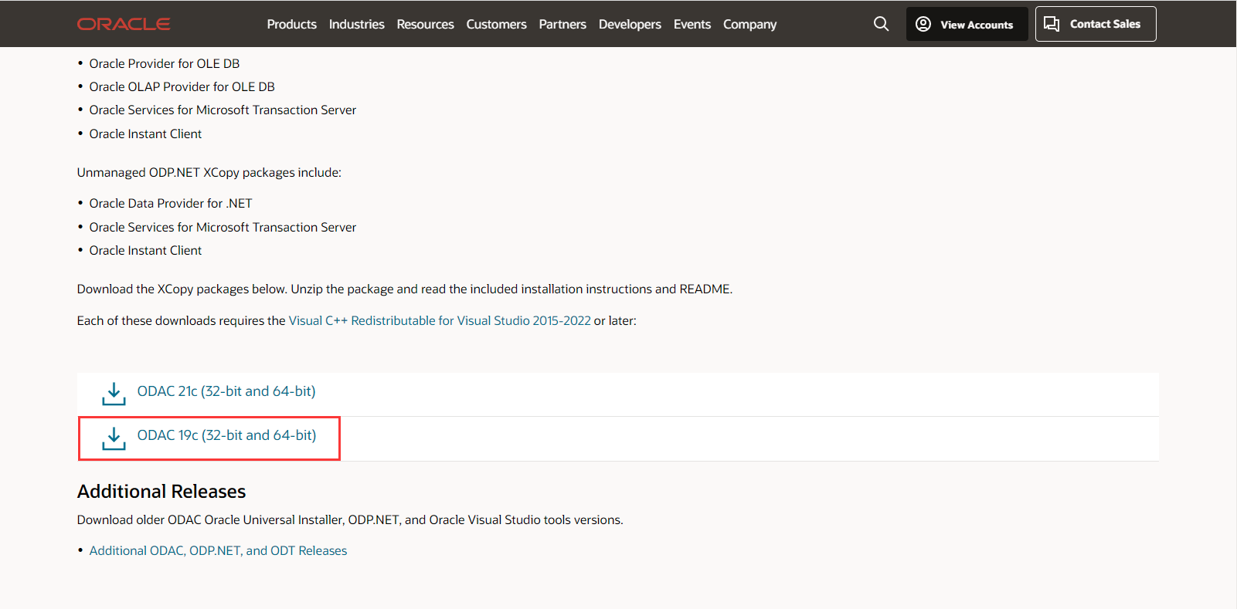Screen dimensions: 1237x609
Task: Open the Developers menu
Action: tap(630, 24)
